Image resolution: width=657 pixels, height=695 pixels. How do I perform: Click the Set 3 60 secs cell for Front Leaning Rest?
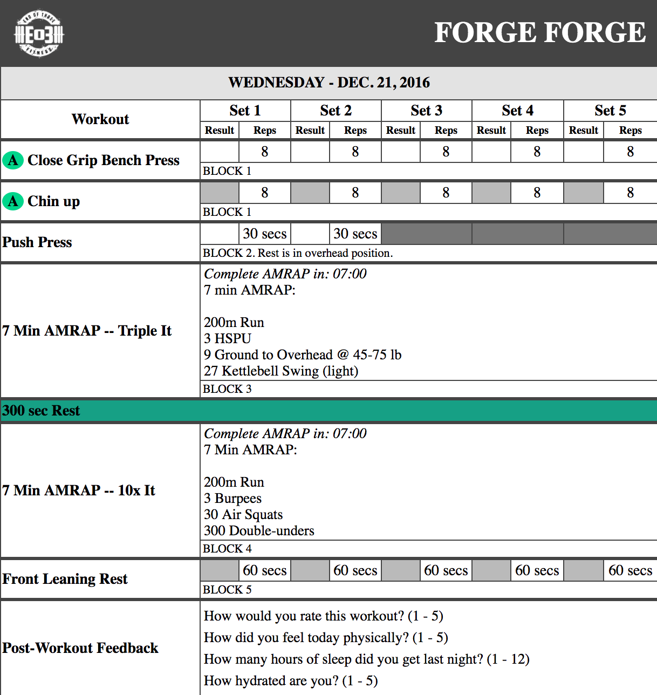click(446, 570)
